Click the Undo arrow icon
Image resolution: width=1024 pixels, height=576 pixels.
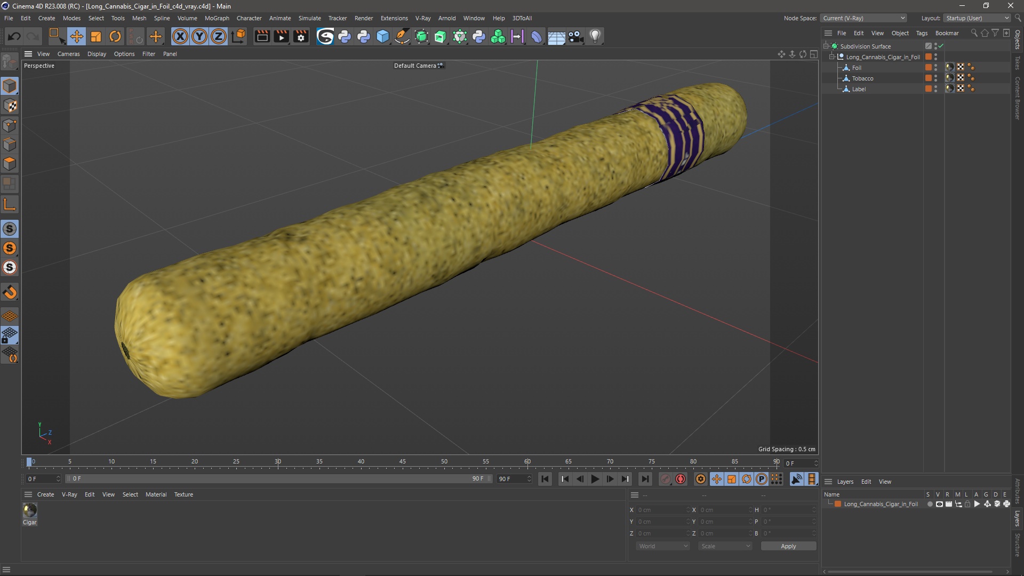[x=14, y=36]
